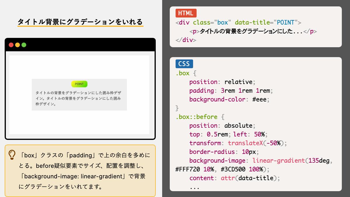Click the #FFF720 10%, #3CD500 100% line
Viewport: 350px width, 197px height.
pos(223,169)
